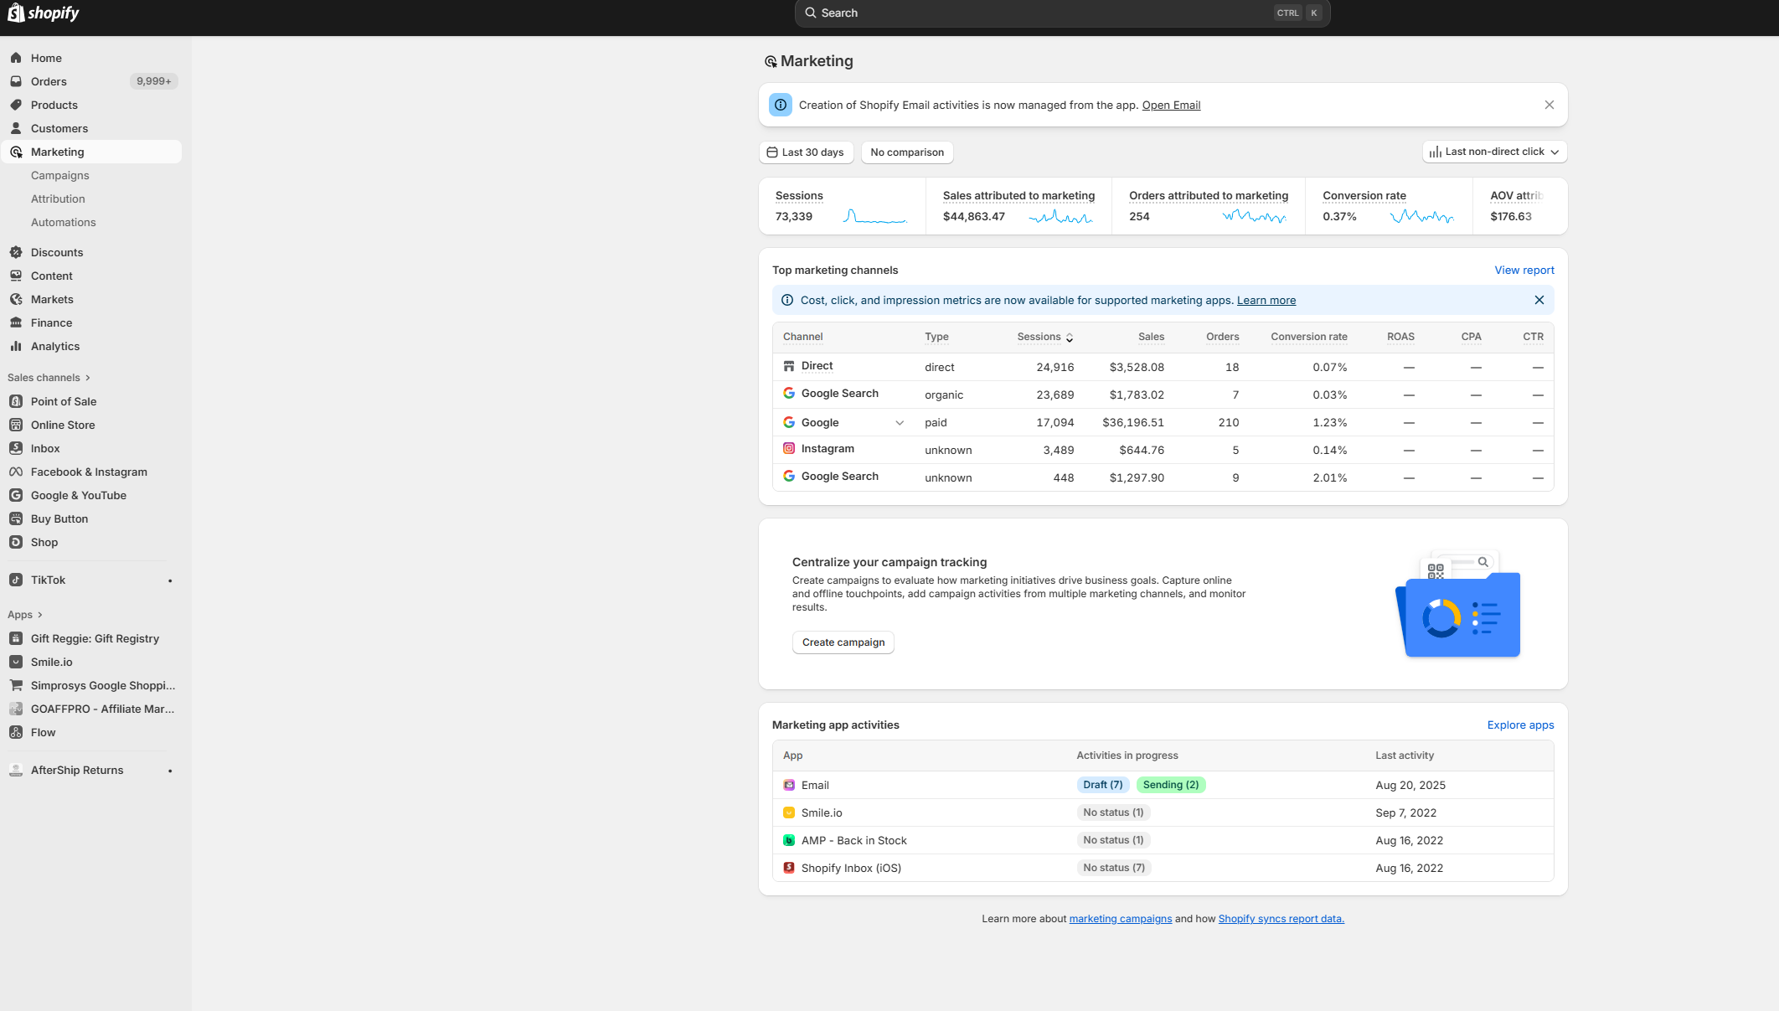The image size is (1779, 1011).
Task: Click the Draft (7) badge for Email
Action: coord(1102,785)
